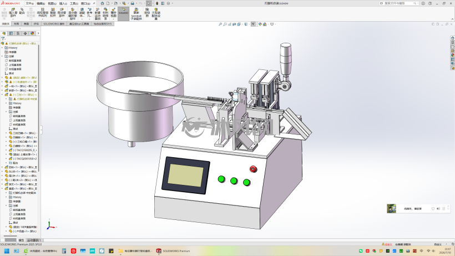Open Options gear icon in top toolbar
455x256 pixels.
point(168,3)
